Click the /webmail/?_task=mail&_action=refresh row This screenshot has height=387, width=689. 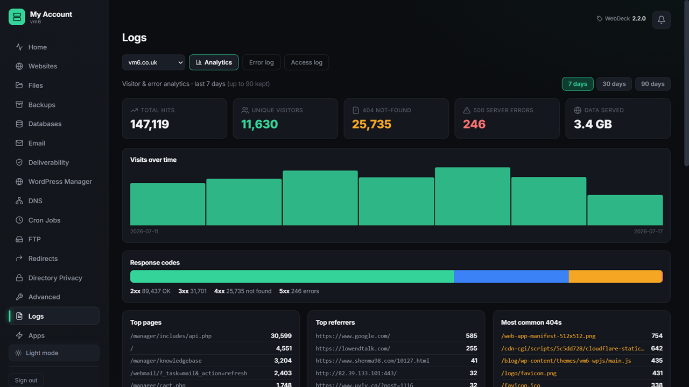[211, 373]
